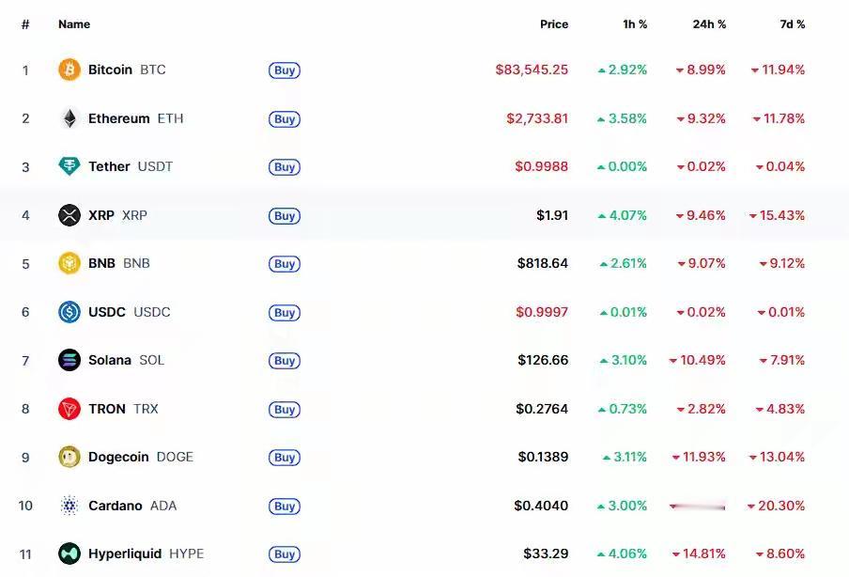Sort by the 24h % column header
Image resolution: width=849 pixels, height=577 pixels.
tap(709, 24)
